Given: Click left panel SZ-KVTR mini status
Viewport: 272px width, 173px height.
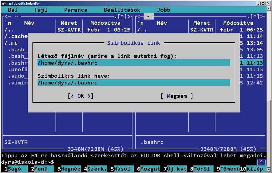Looking at the screenshot, I should pyautogui.click(x=16, y=142).
